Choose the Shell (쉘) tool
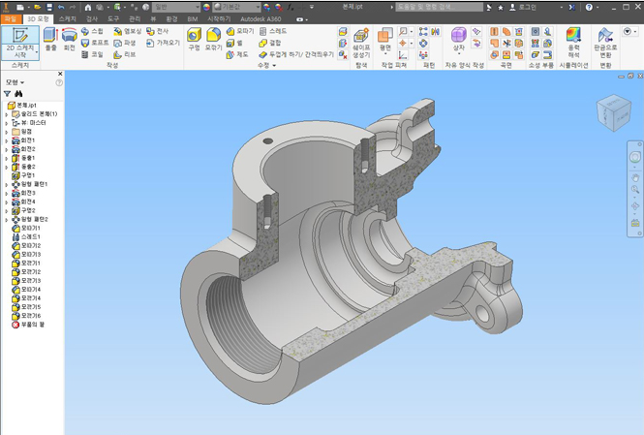 tap(234, 43)
